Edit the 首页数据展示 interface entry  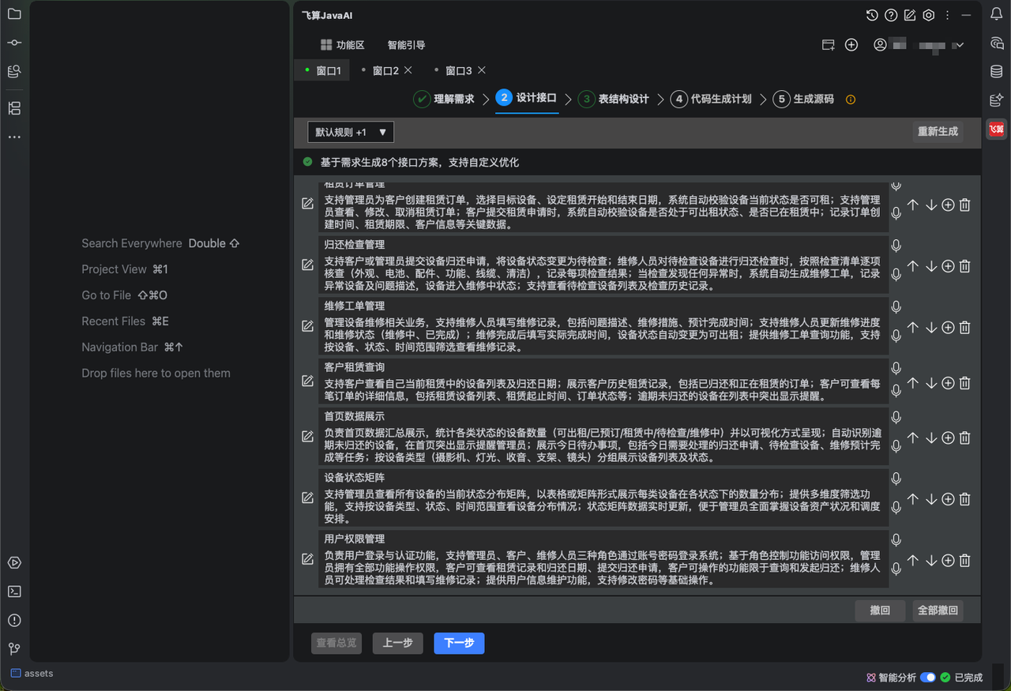(307, 436)
